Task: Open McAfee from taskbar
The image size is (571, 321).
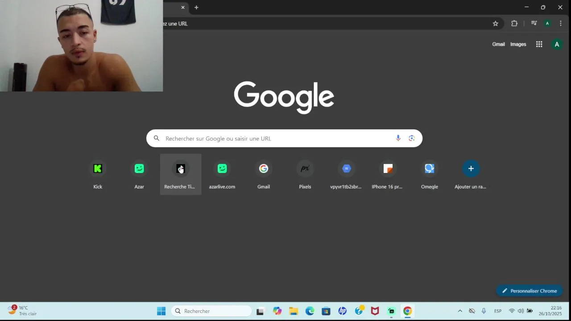Action: pos(375,311)
